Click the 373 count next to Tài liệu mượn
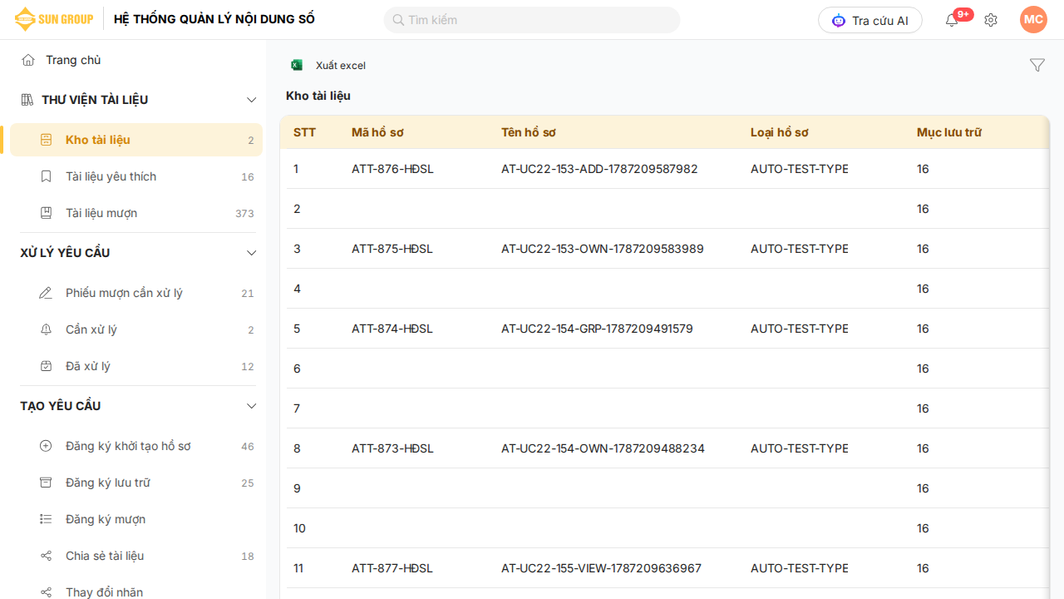This screenshot has height=599, width=1064. 244,214
